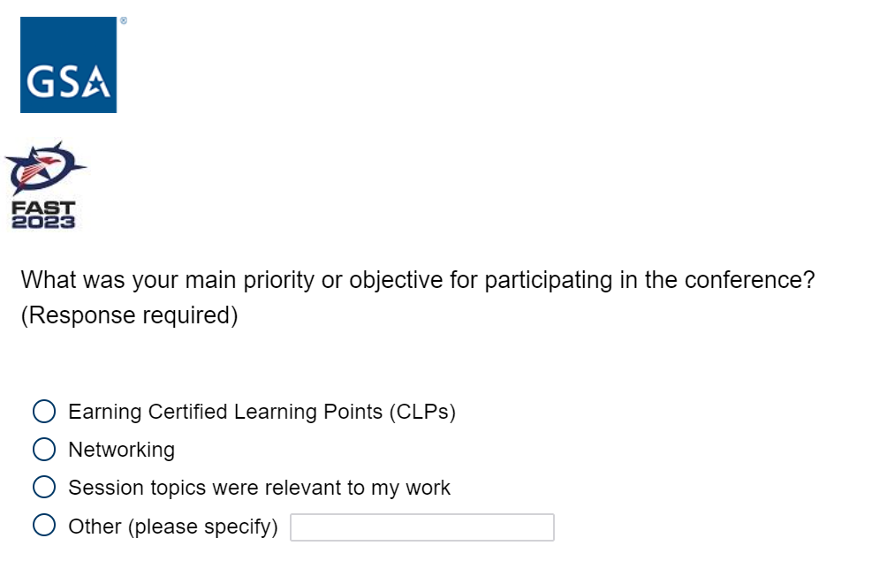Click the Earning Certified Learning Points label text
Viewport: 872px width, 576px height.
(x=225, y=412)
